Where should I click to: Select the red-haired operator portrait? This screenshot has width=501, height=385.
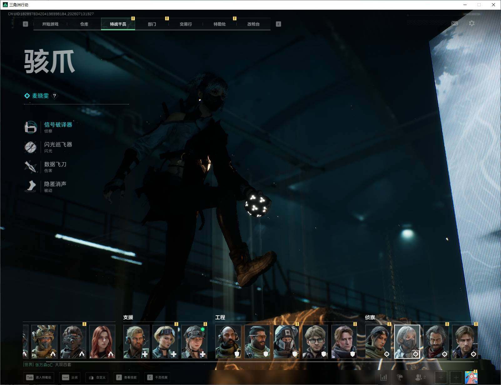click(x=102, y=342)
